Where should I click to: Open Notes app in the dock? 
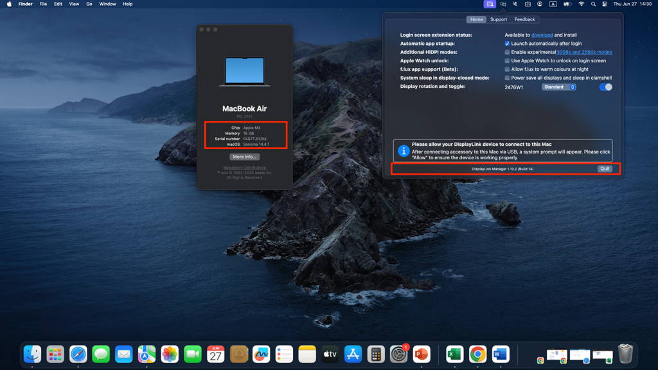tap(307, 354)
